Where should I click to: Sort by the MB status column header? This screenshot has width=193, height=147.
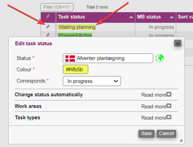[x=149, y=17]
